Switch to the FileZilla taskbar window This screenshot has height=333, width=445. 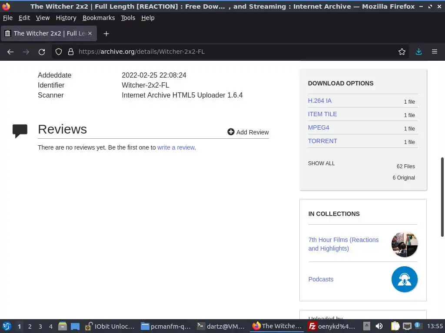pyautogui.click(x=332, y=326)
